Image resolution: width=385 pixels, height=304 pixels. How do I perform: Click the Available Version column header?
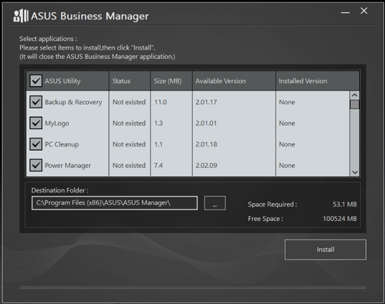(233, 81)
